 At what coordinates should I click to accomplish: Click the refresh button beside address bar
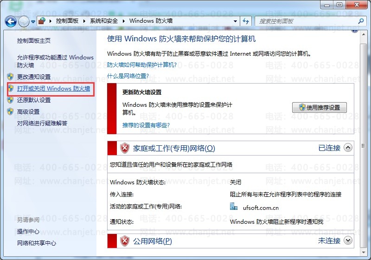246,21
